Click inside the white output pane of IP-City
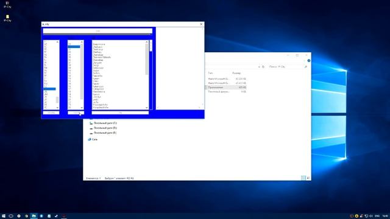390x219 pixels. point(180,68)
